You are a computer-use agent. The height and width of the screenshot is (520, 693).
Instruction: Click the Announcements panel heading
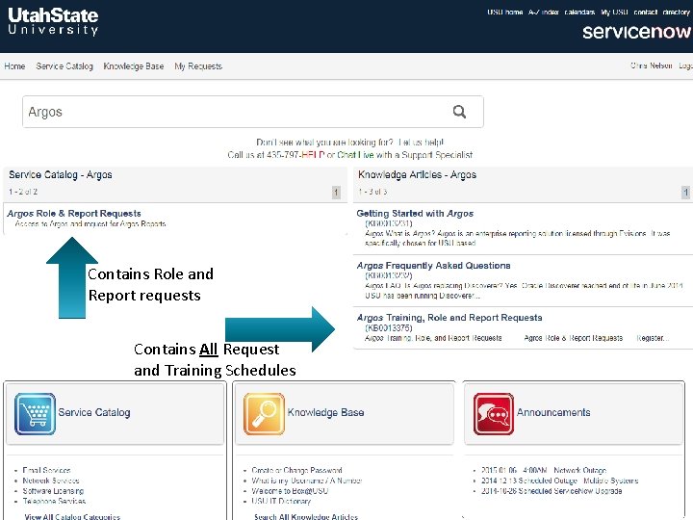(x=553, y=412)
